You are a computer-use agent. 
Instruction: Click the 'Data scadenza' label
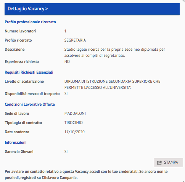[17, 132]
